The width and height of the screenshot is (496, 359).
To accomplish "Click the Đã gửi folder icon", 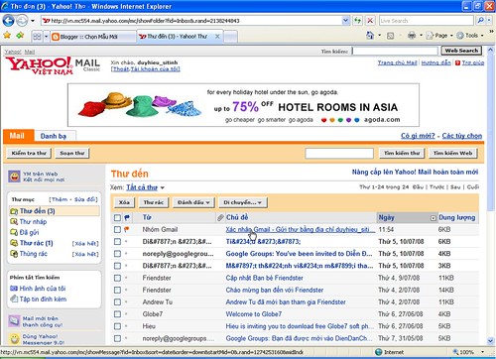I will [14, 232].
